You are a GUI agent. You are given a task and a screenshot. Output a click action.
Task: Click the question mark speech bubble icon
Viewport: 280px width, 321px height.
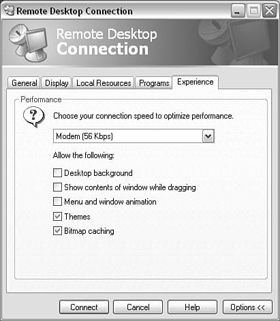pyautogui.click(x=33, y=117)
